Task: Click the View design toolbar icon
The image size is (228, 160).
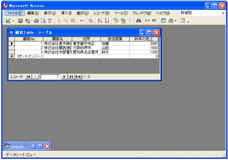Action: [x=8, y=21]
